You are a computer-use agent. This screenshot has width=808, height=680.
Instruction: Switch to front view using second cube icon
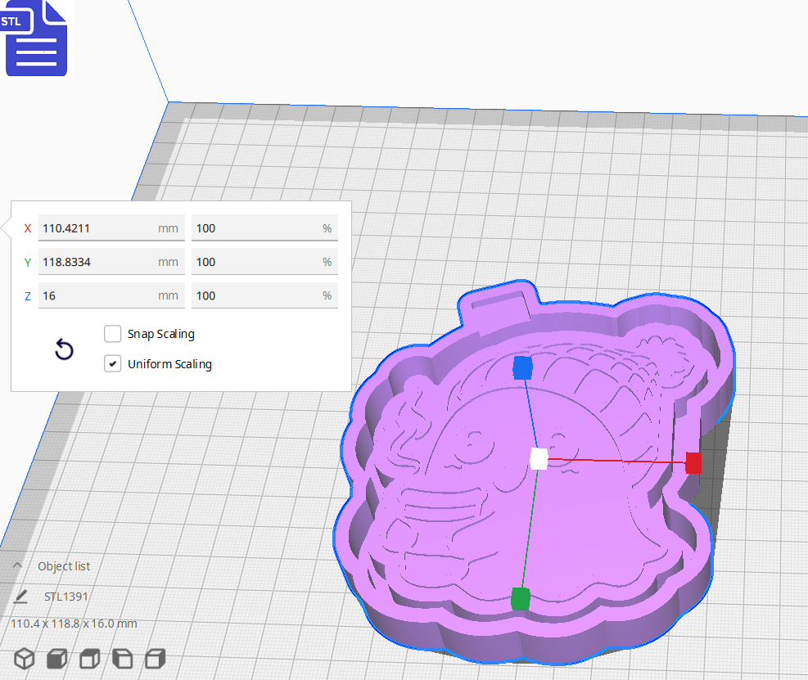pos(56,659)
